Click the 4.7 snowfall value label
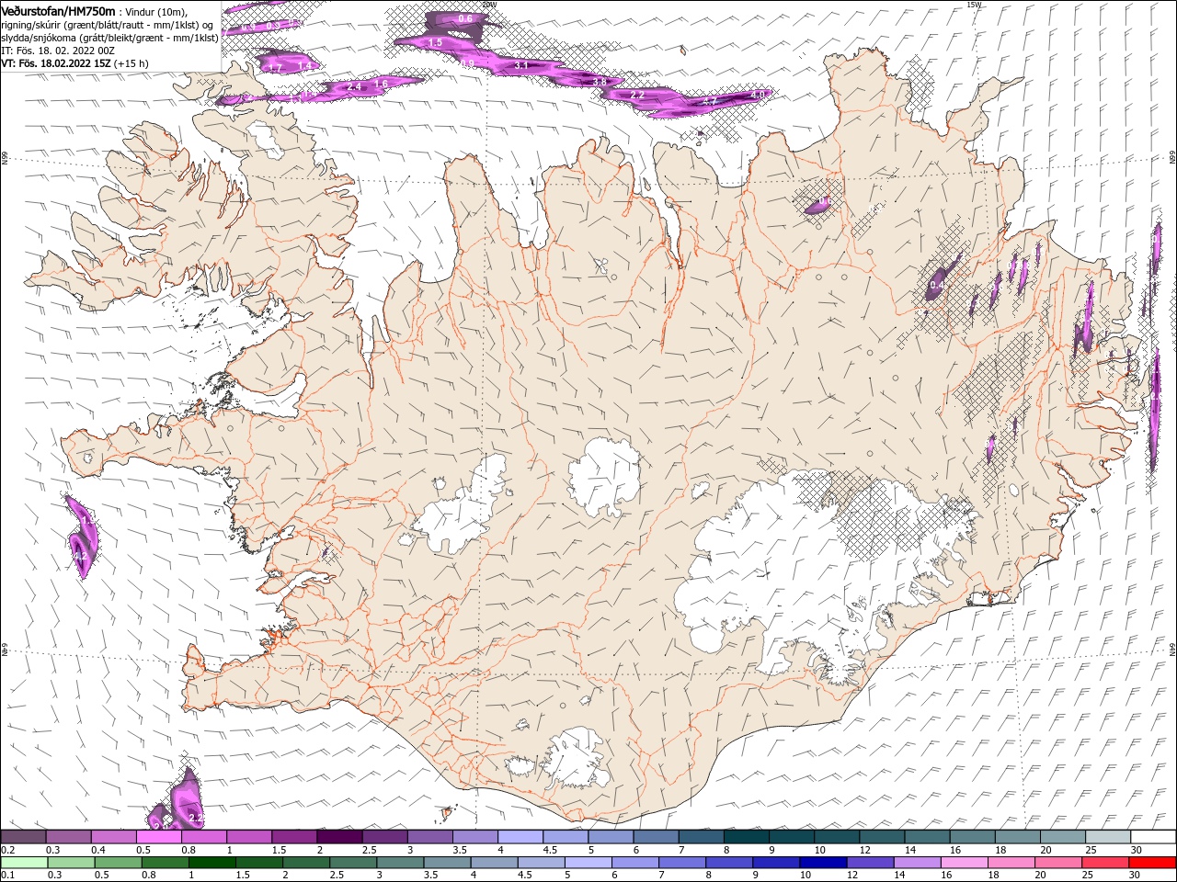The height and width of the screenshot is (882, 1177). click(710, 101)
